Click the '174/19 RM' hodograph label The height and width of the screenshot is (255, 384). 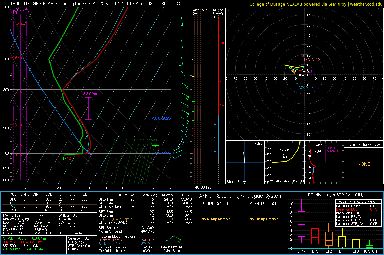(x=312, y=59)
